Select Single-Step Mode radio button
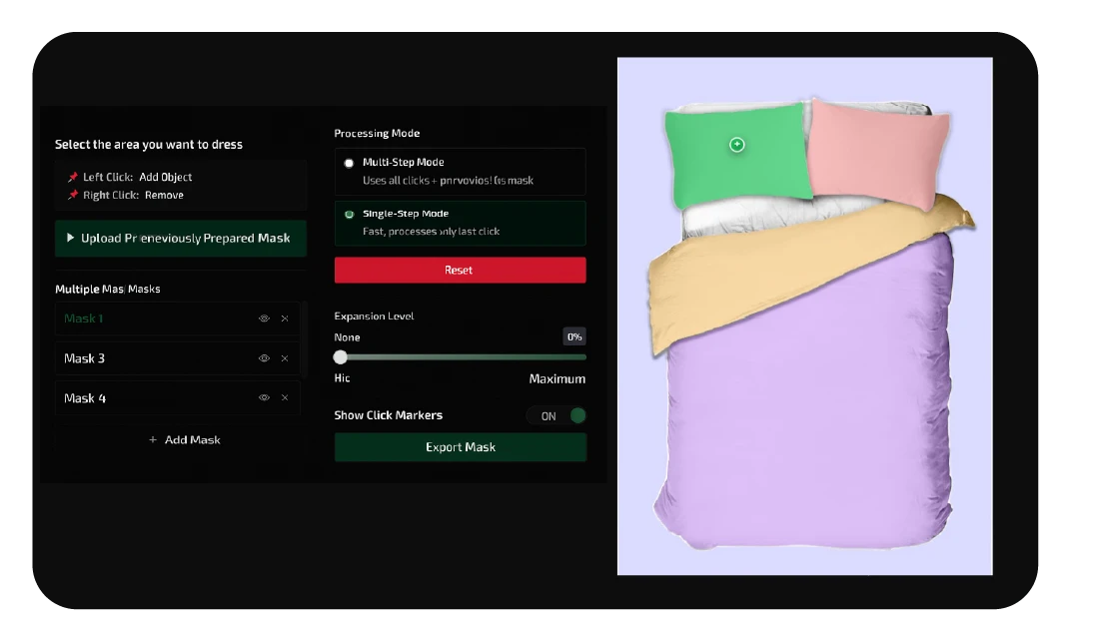This screenshot has height=638, width=1093. coord(349,215)
